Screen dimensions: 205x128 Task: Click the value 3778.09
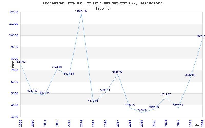[x=178, y=105]
